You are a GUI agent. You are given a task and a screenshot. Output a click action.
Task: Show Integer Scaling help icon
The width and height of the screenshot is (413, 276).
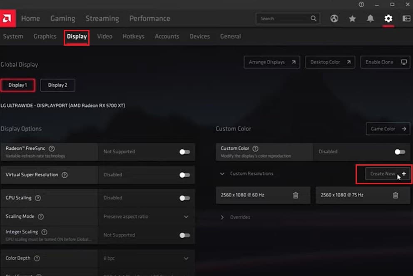(45, 232)
